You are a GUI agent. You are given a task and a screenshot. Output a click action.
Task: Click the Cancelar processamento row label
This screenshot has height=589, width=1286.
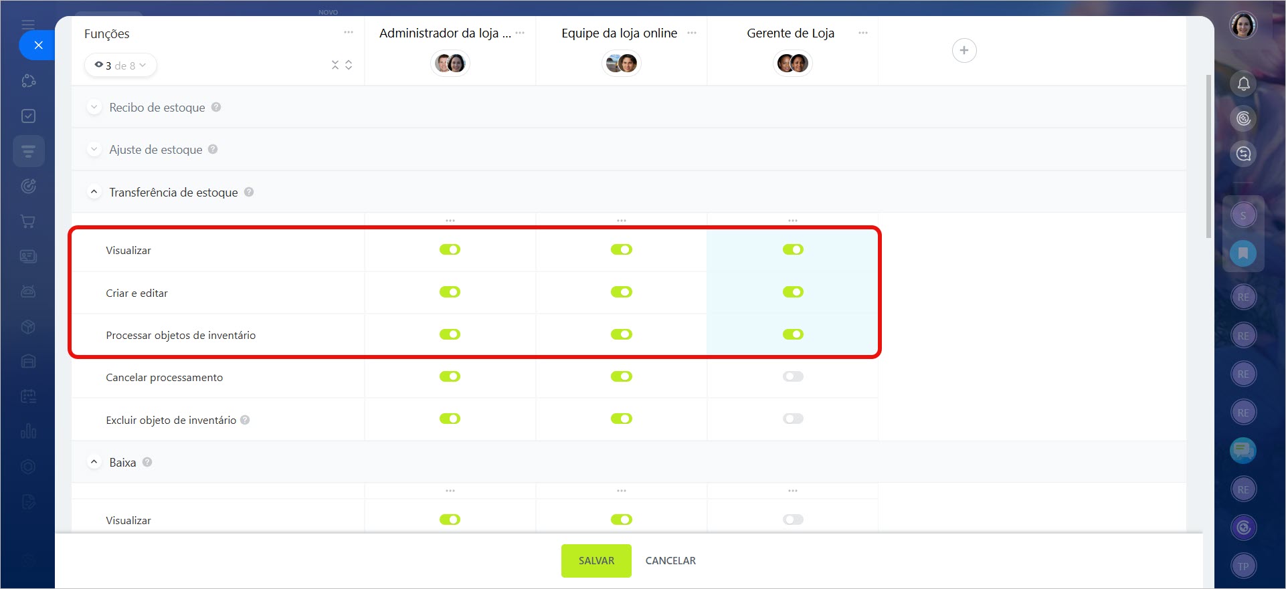[x=165, y=378]
